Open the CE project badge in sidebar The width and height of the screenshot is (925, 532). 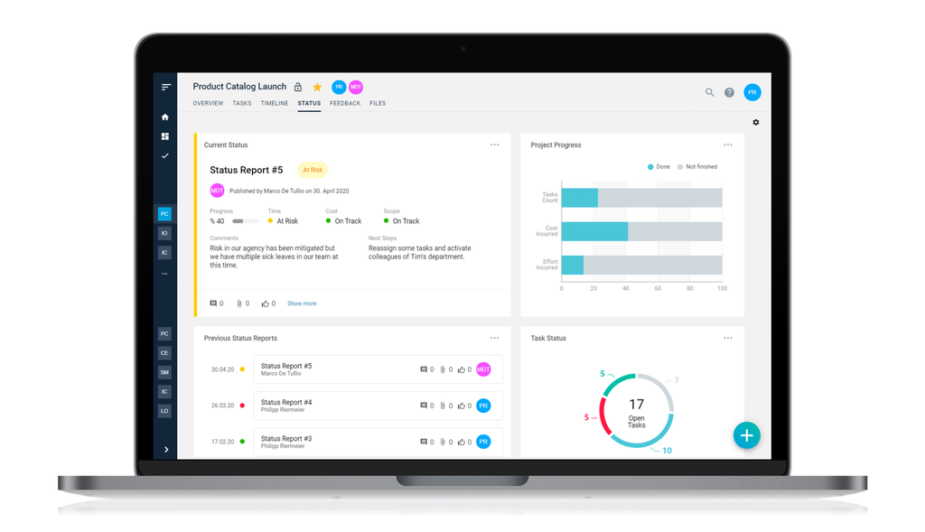(x=164, y=352)
